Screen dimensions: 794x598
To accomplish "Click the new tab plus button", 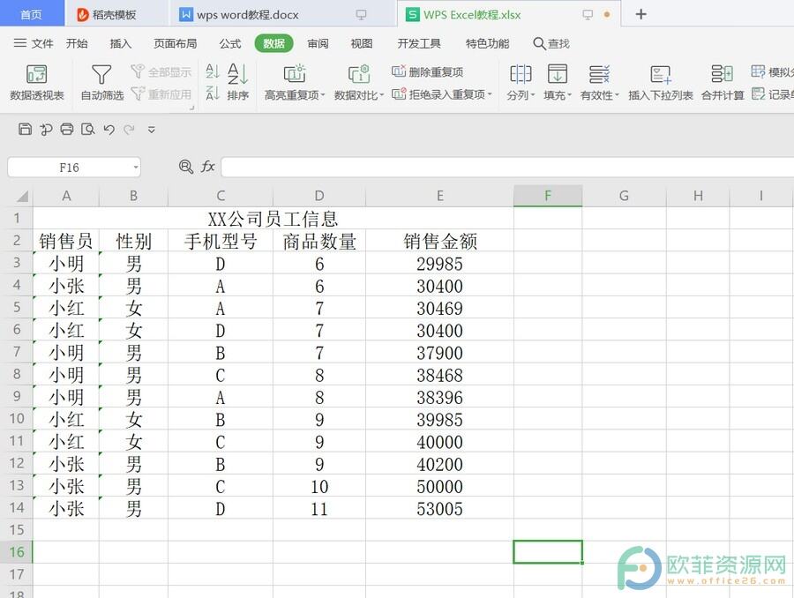I will pyautogui.click(x=640, y=14).
